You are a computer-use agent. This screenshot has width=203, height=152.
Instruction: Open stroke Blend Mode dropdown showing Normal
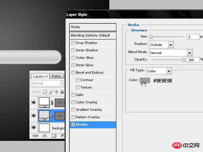[171, 53]
